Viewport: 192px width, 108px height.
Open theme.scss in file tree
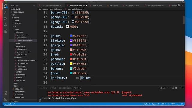20,80
